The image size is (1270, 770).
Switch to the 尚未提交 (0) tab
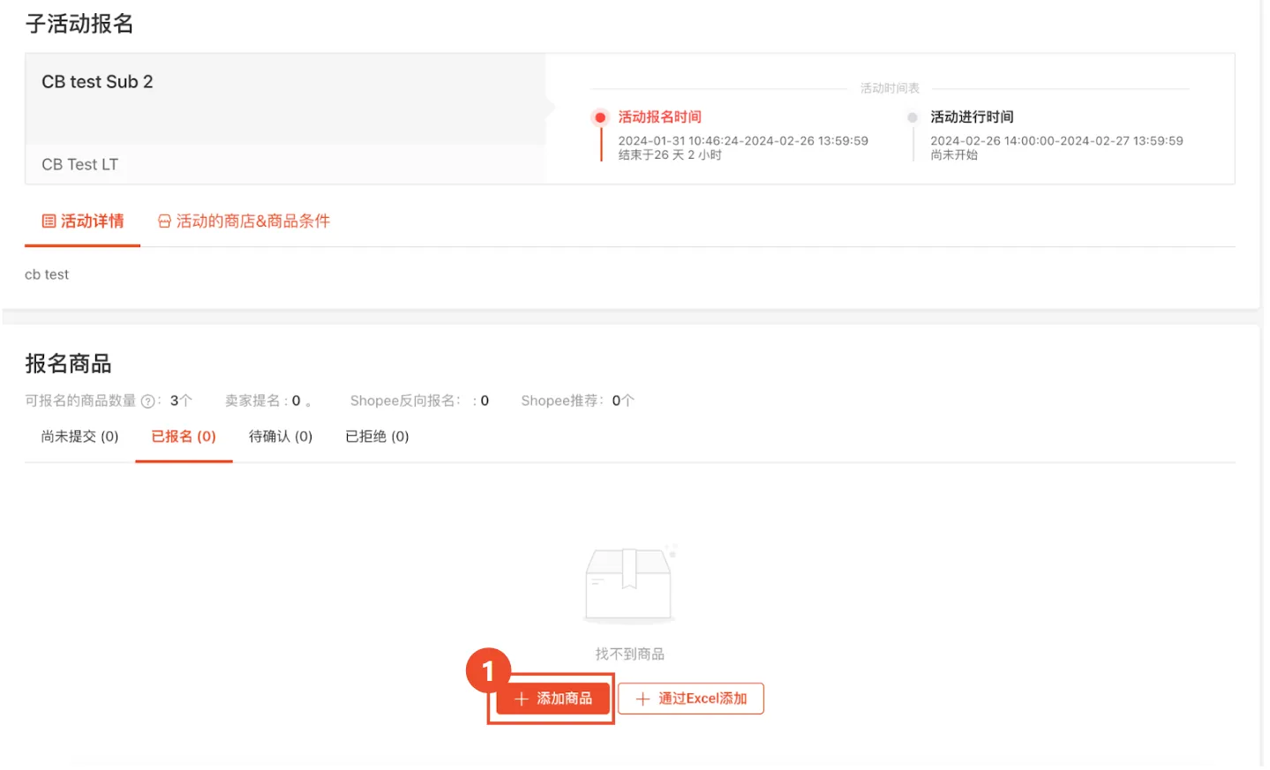point(78,436)
